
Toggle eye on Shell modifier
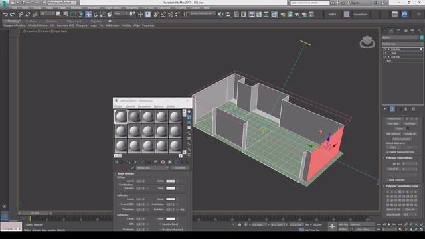coord(384,53)
